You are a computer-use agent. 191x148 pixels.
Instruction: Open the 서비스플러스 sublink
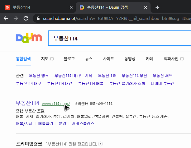coord(83,123)
